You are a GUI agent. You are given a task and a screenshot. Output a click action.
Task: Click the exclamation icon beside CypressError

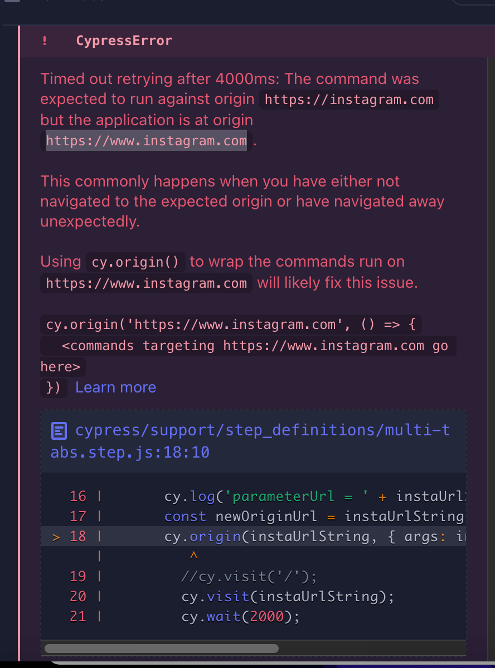(44, 41)
